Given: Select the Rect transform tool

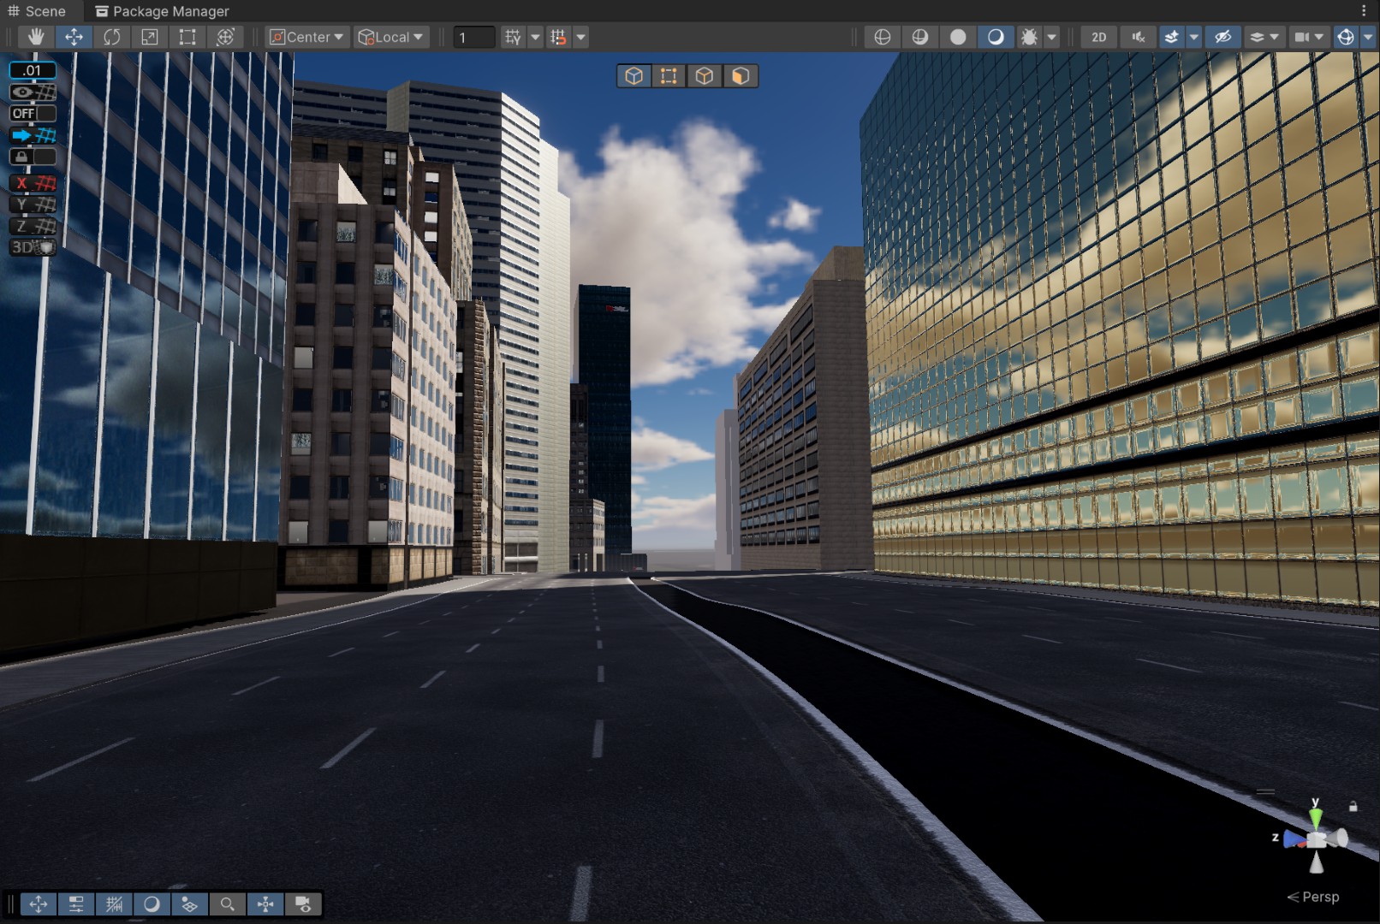Looking at the screenshot, I should pyautogui.click(x=187, y=37).
